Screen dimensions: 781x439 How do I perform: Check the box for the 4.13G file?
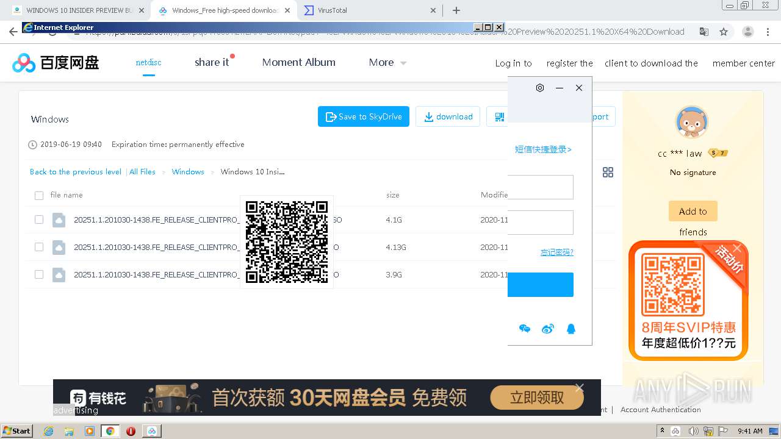coord(39,247)
